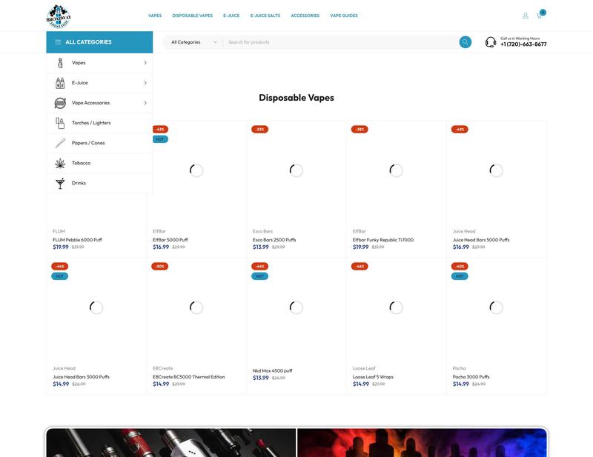
Task: Click the Torches / Lighters icon
Action: [60, 123]
